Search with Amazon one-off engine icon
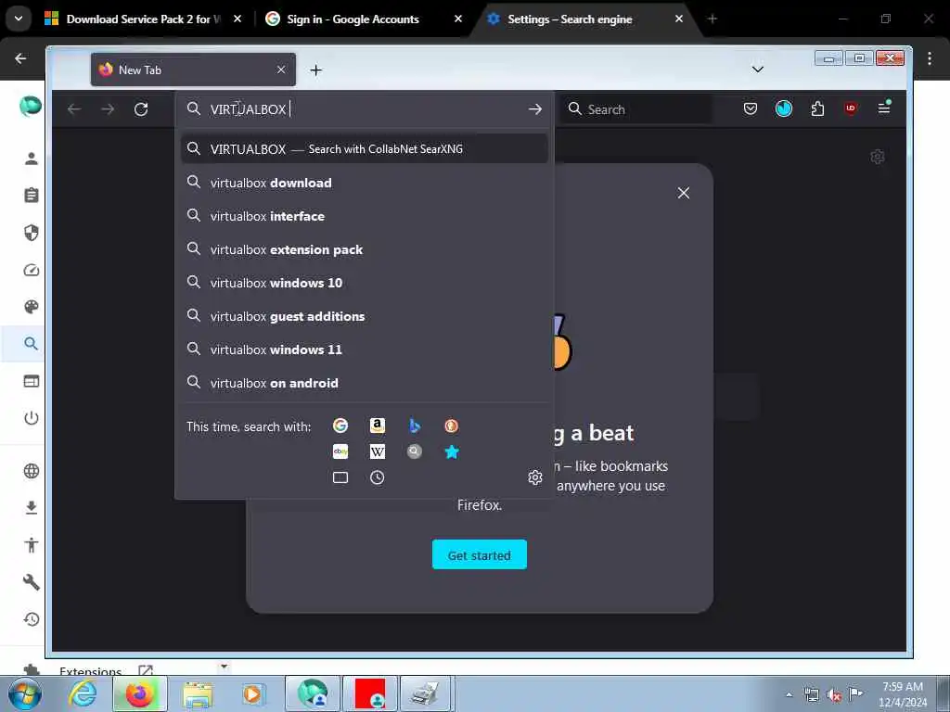Image resolution: width=950 pixels, height=712 pixels. (378, 426)
